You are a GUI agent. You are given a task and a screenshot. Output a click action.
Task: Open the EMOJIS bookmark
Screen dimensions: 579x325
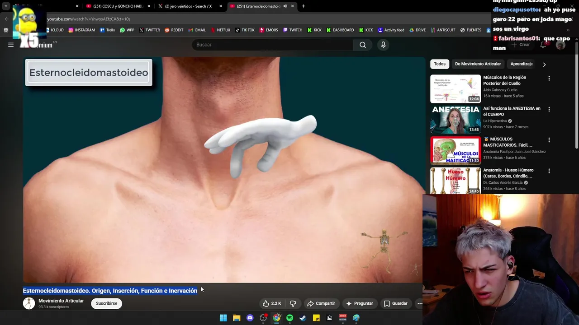point(268,30)
